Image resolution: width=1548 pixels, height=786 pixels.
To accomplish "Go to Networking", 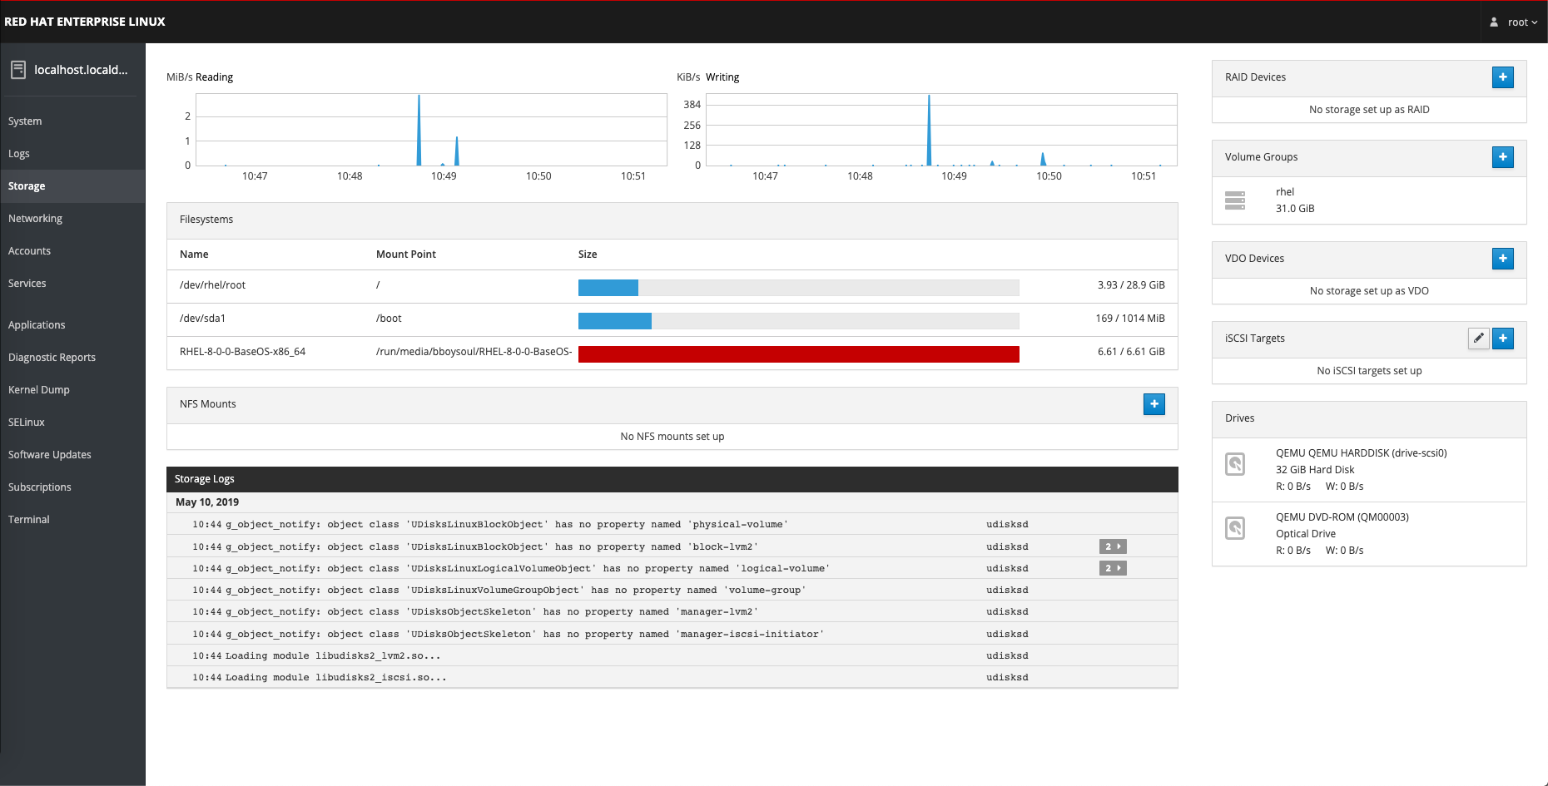I will [72, 219].
